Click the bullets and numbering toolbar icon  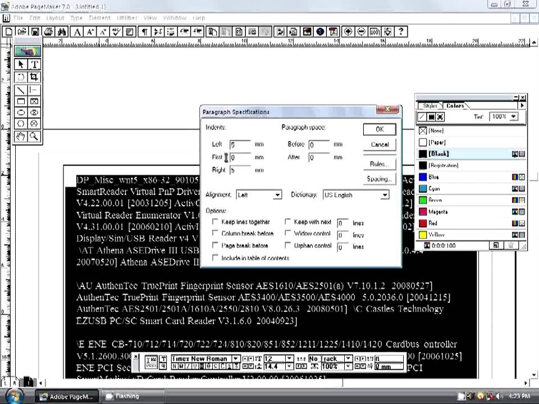(x=171, y=32)
